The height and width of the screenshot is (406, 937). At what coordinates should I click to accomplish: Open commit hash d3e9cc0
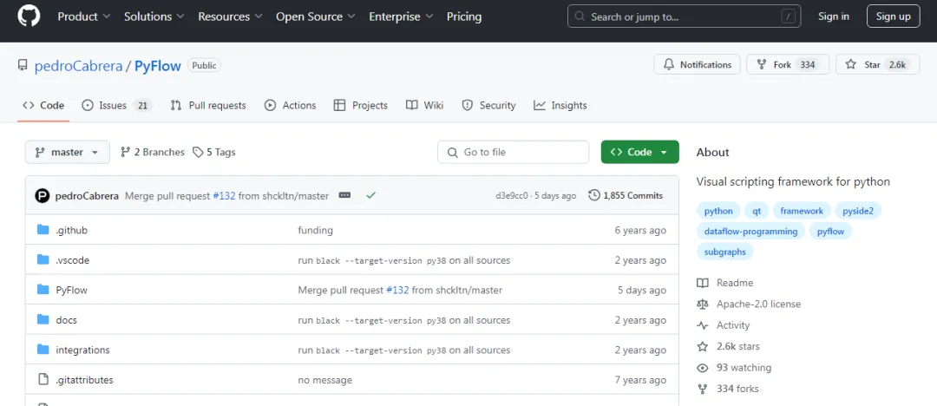512,195
